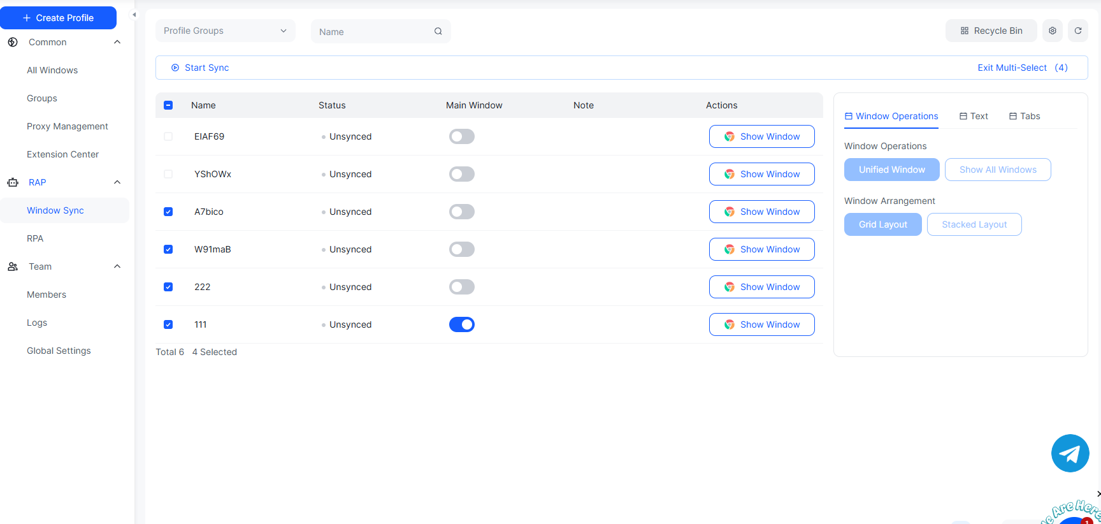The height and width of the screenshot is (524, 1101).
Task: Click the search magnifier in Name field
Action: pos(438,31)
